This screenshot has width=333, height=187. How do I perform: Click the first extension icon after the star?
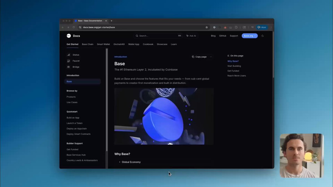tap(214, 27)
